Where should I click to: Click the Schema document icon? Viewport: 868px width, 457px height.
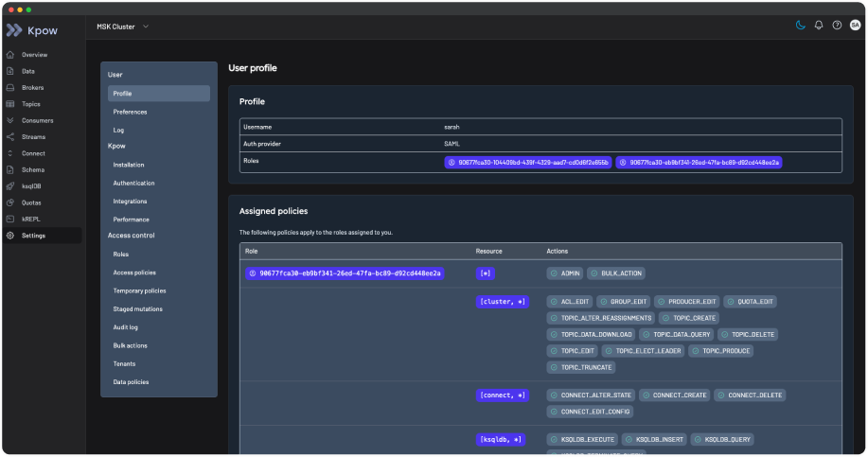10,170
